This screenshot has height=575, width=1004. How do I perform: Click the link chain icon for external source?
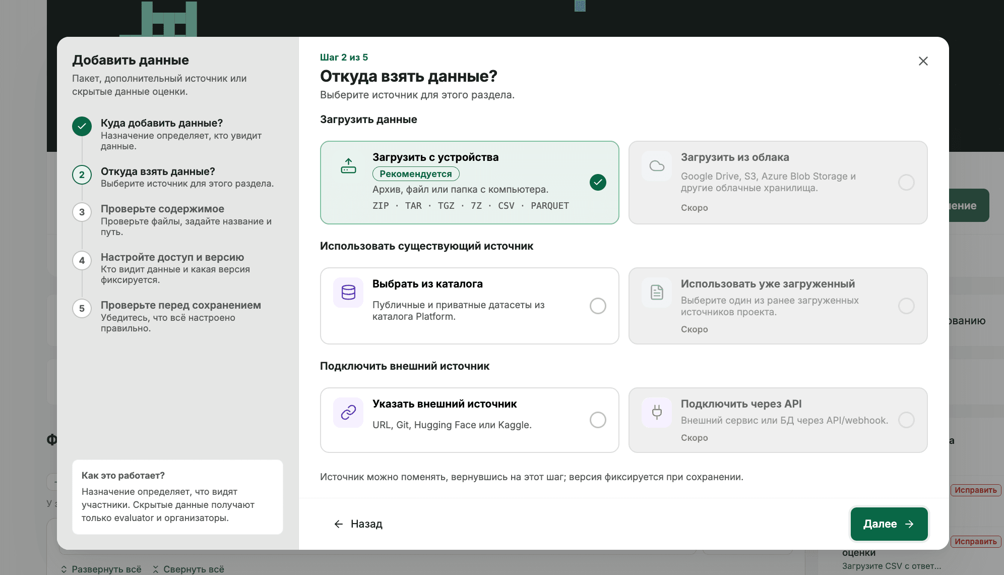[348, 413]
